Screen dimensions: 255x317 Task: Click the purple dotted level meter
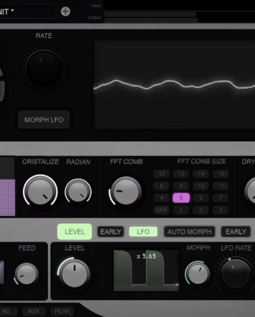click(x=7, y=198)
